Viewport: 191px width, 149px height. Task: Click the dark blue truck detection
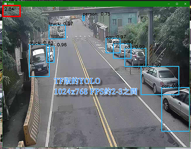(39, 61)
